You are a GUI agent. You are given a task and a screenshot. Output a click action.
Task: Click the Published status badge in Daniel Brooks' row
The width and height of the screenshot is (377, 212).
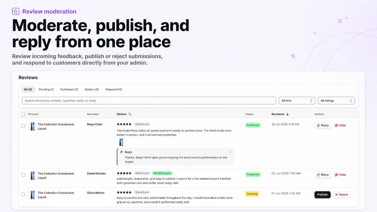coord(253,174)
